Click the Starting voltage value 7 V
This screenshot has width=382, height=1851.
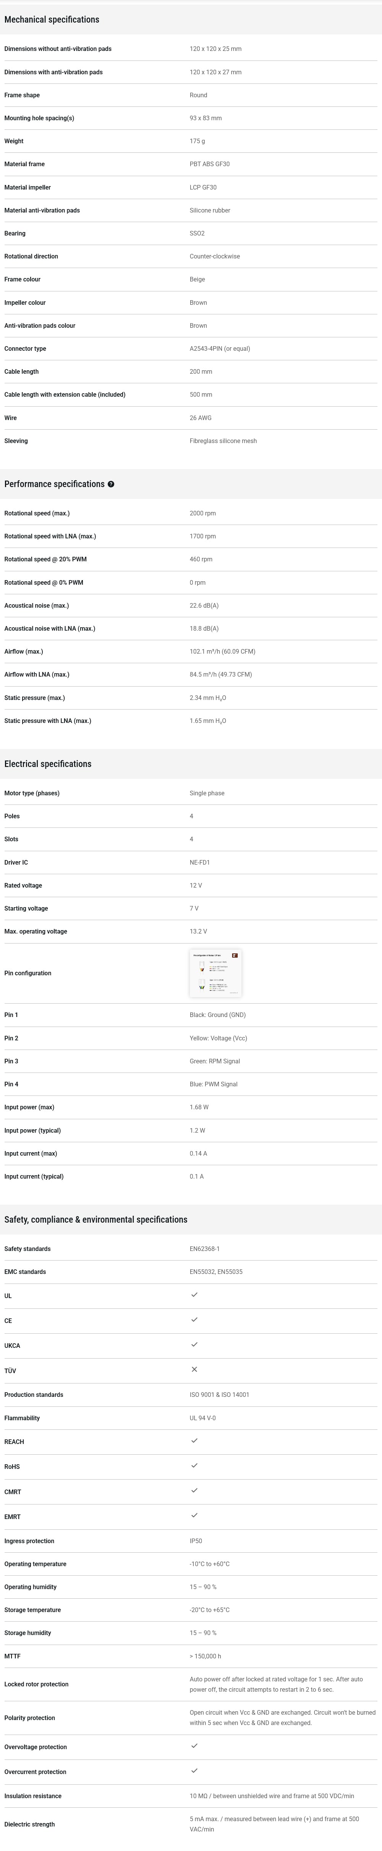pyautogui.click(x=194, y=908)
